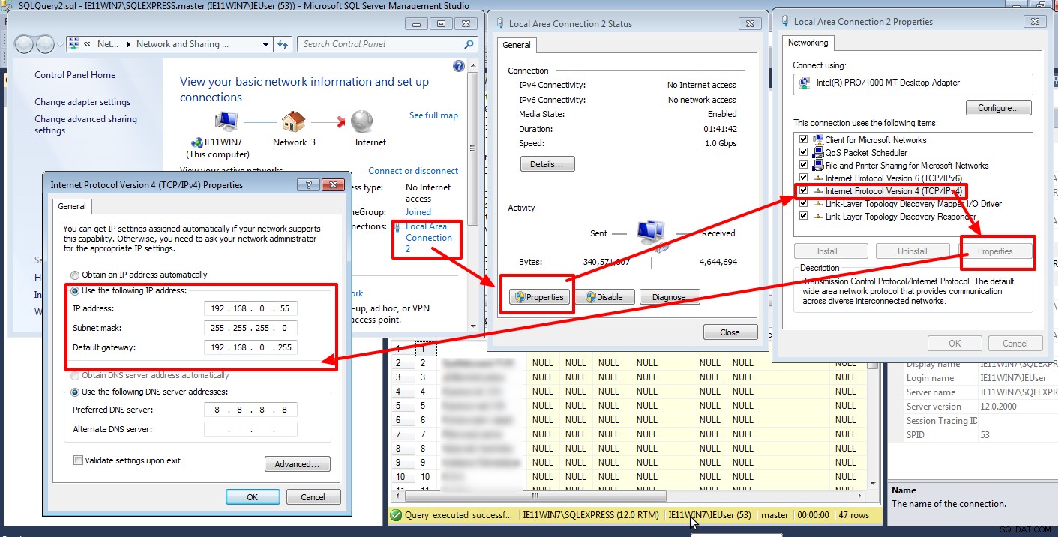Select Obtain an IP address automatically

pyautogui.click(x=75, y=274)
